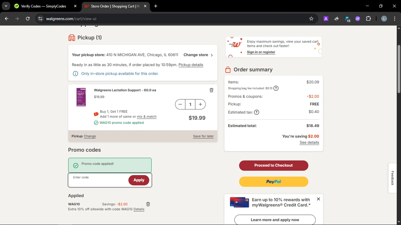
Task: Click the Buy 1 Get 1 FREE tag icon
Action: pos(96,114)
